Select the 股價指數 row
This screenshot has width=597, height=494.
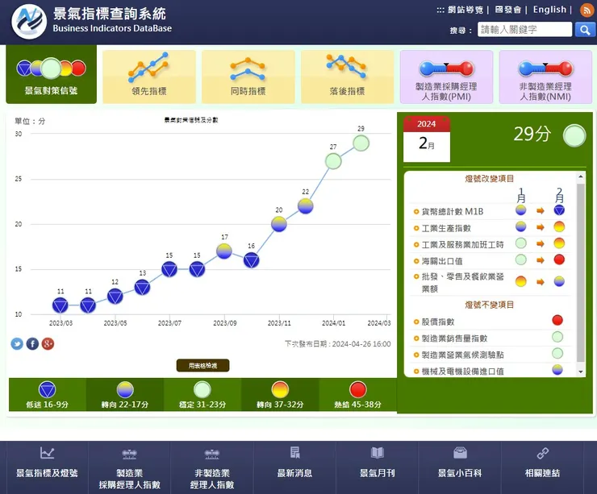coord(491,322)
